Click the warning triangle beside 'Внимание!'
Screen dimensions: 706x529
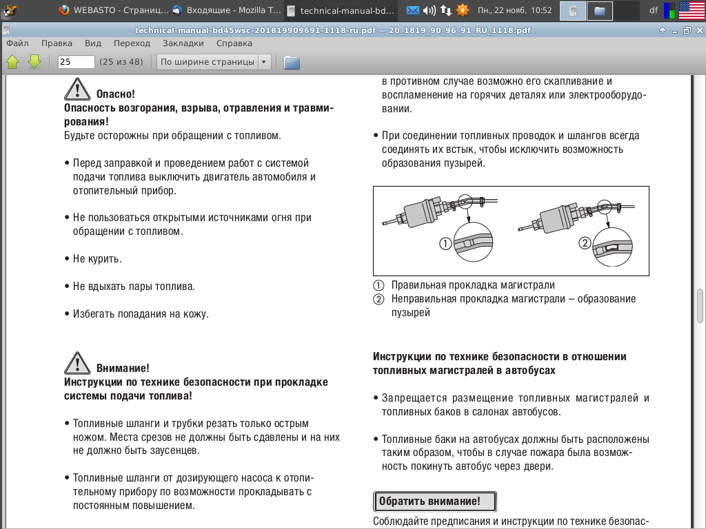click(x=77, y=363)
